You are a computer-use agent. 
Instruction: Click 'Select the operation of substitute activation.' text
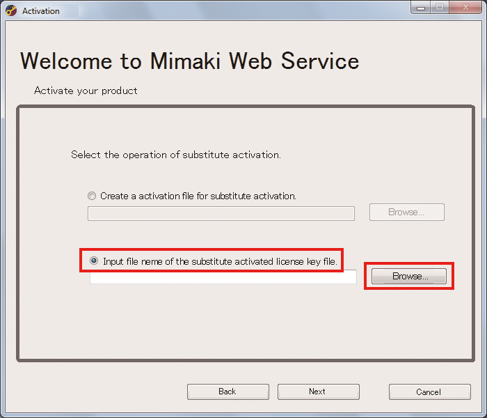click(x=176, y=155)
